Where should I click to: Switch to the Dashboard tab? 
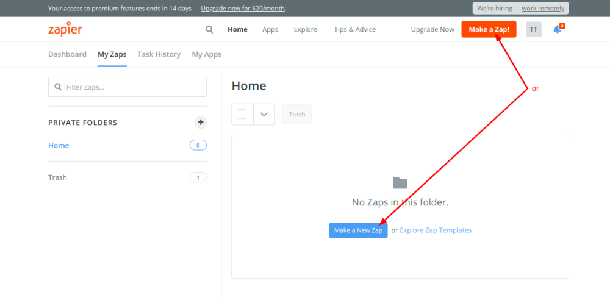tap(67, 54)
